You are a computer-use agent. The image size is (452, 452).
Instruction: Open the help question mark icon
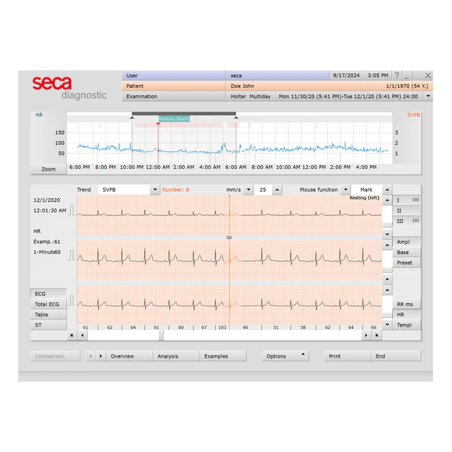[397, 76]
